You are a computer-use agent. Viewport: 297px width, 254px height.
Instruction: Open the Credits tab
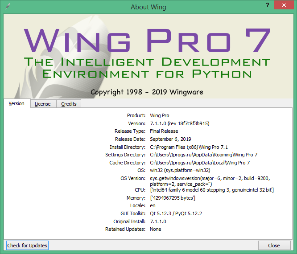tap(69, 104)
